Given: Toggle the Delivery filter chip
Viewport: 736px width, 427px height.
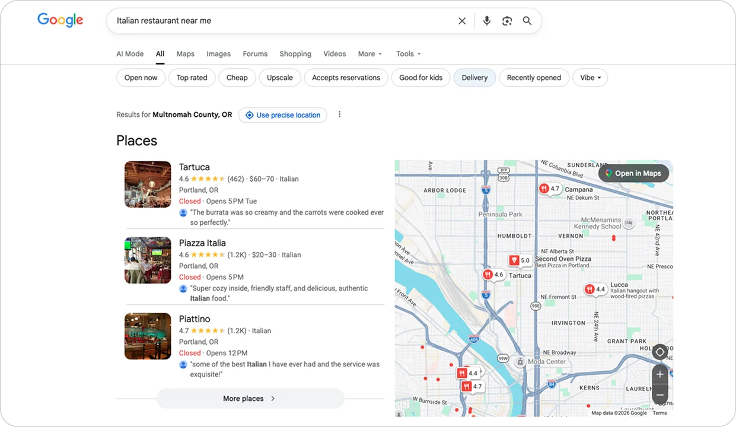Looking at the screenshot, I should coord(474,78).
